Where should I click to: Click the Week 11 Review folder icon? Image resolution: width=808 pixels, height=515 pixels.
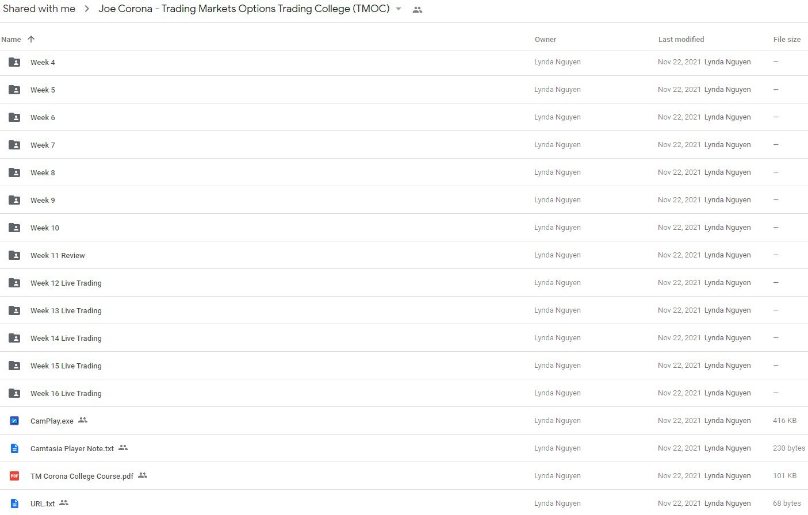(x=14, y=255)
